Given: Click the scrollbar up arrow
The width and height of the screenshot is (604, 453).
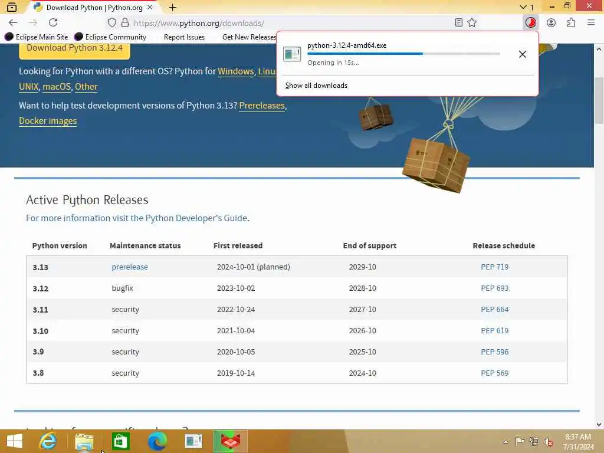Looking at the screenshot, I should (599, 50).
